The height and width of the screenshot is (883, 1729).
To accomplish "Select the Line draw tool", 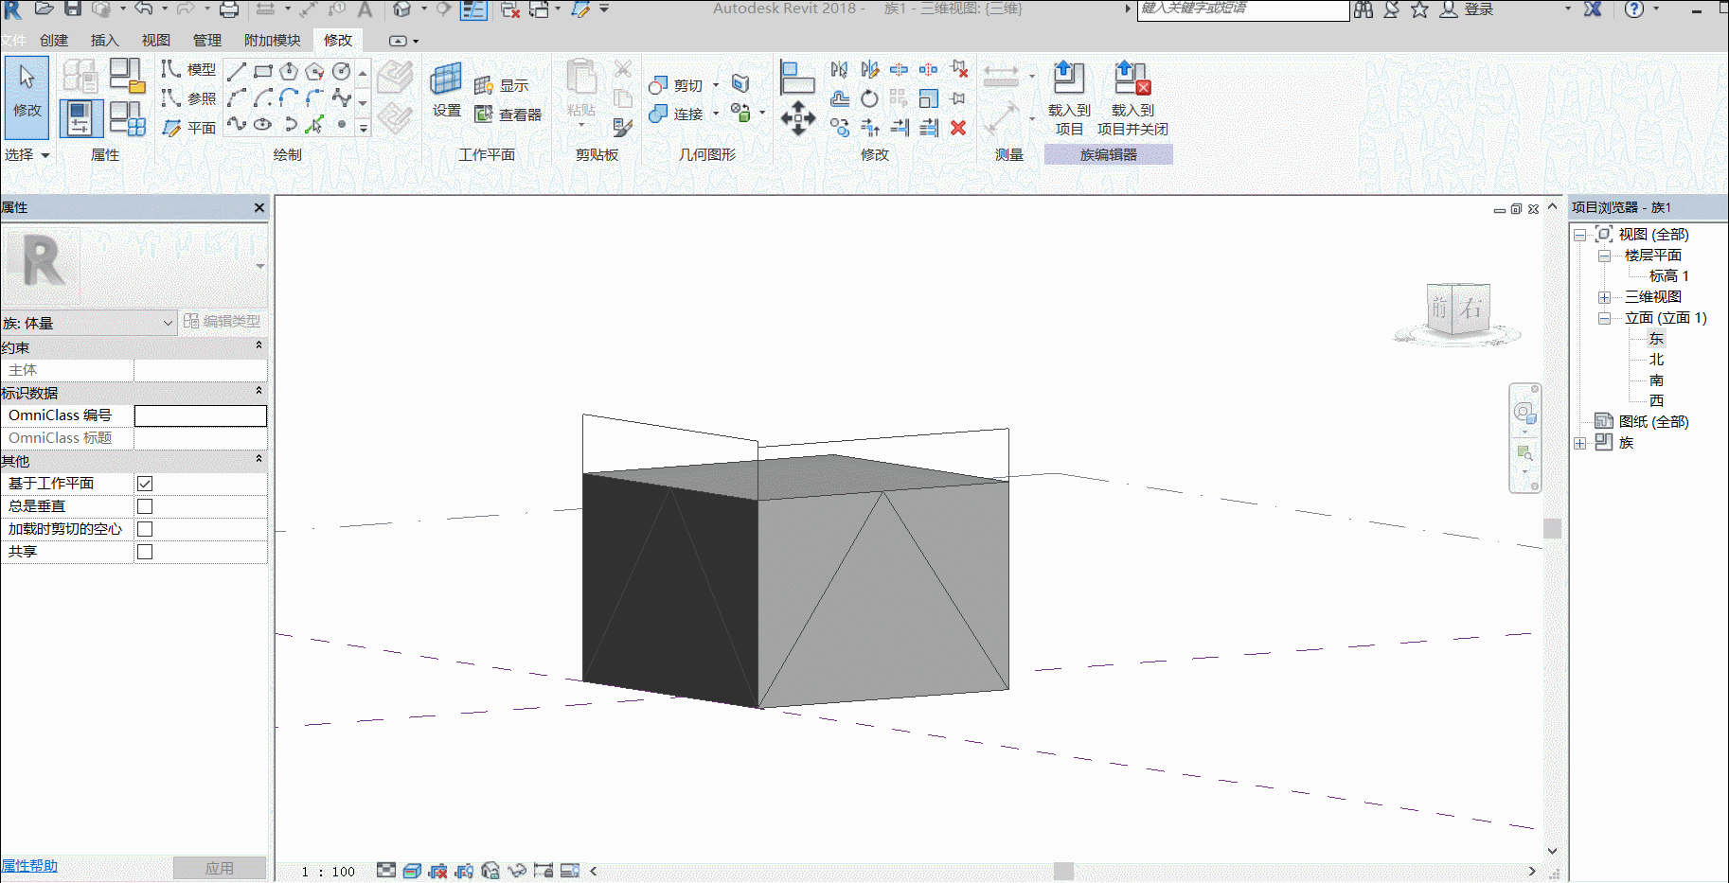I will (x=237, y=71).
